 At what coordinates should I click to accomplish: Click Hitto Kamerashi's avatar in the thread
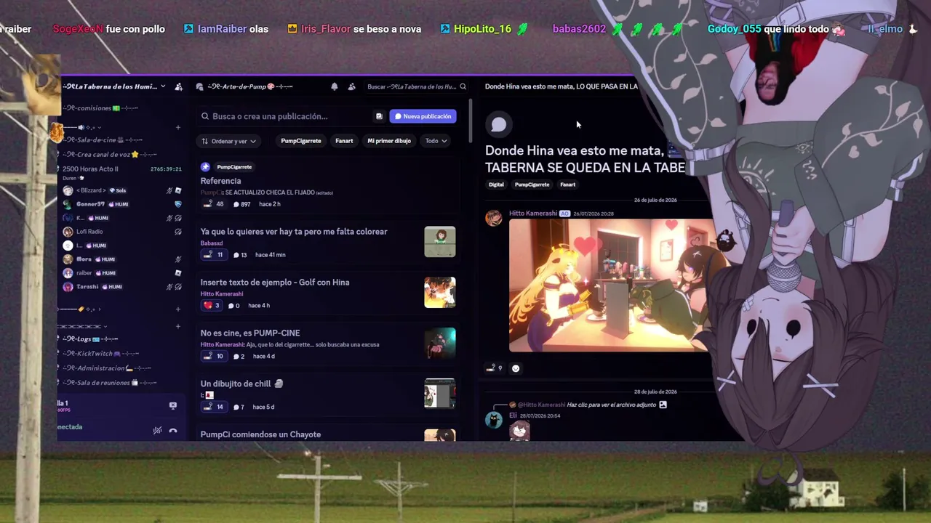point(494,219)
